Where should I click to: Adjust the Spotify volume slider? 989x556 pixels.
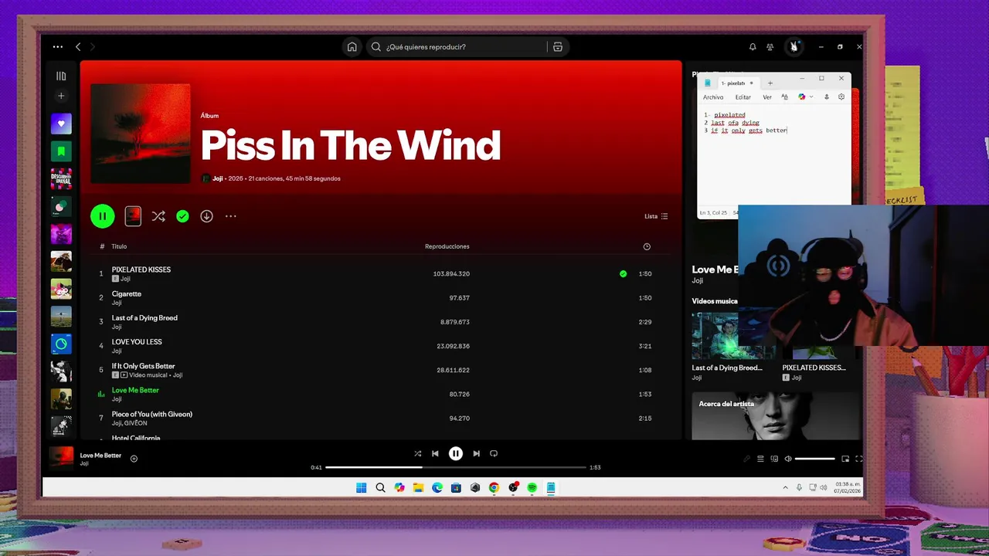point(815,459)
